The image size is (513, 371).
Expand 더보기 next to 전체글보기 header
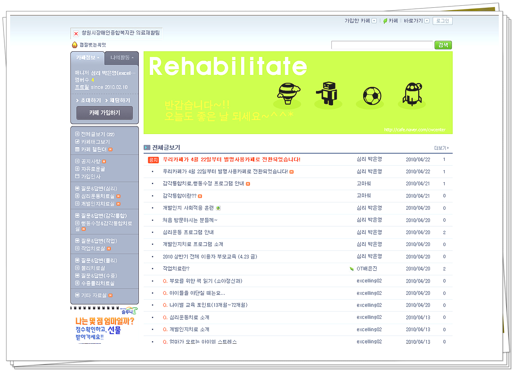click(441, 148)
